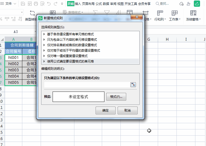Click the Print icon in quick toolbar
This screenshot has width=206, height=146.
(36, 4)
